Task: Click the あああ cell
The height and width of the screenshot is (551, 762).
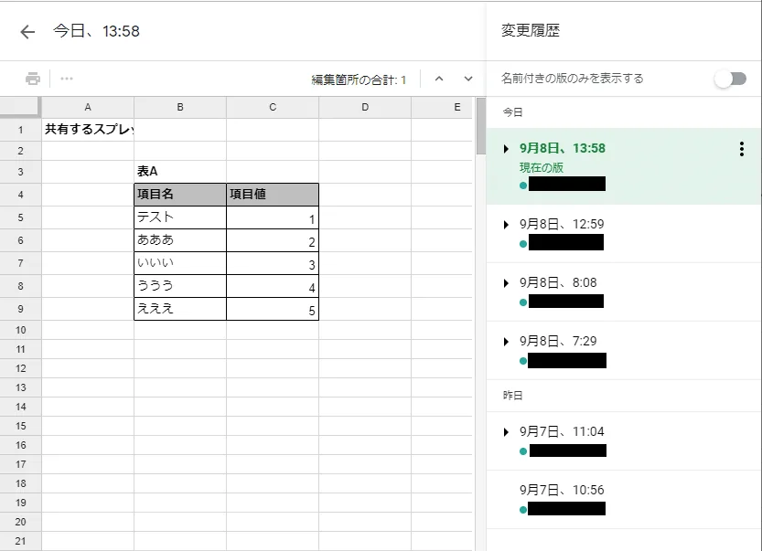Action: tap(180, 240)
